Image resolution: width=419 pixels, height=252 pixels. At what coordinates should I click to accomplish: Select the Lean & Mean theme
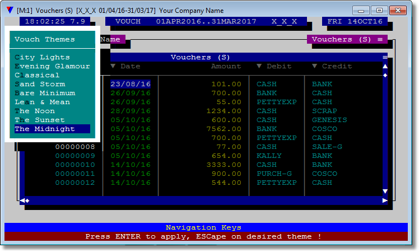(x=42, y=102)
